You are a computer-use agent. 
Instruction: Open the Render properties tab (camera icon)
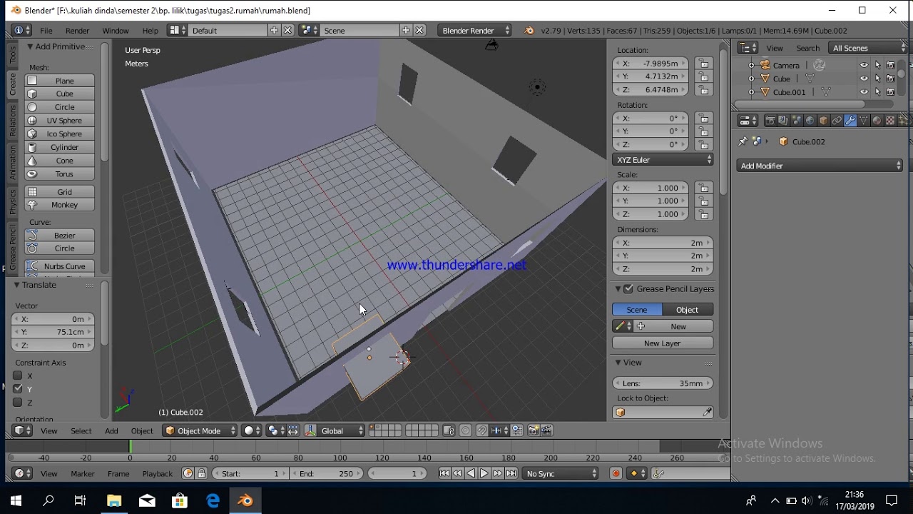[770, 121]
